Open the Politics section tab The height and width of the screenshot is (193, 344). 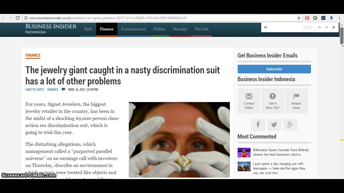tap(159, 29)
